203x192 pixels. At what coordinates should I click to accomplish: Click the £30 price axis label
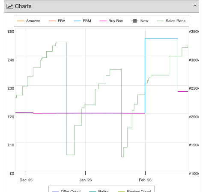coord(11,88)
